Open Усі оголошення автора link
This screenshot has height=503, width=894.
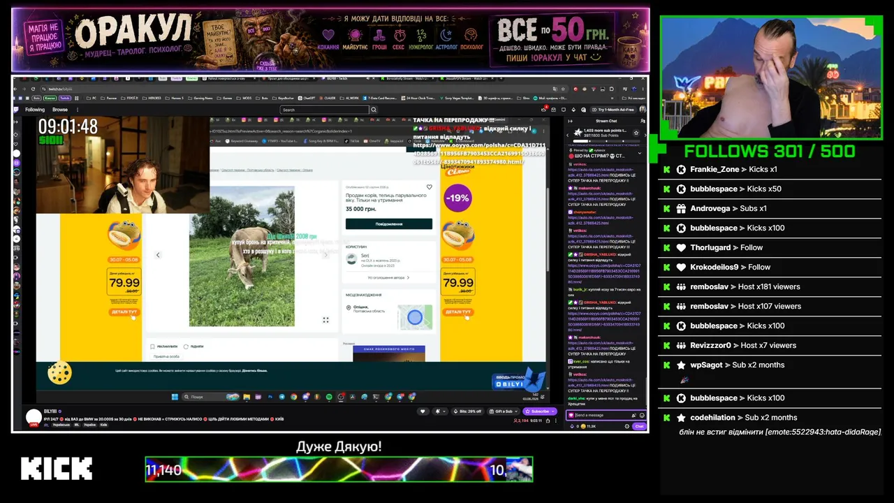[x=389, y=277]
